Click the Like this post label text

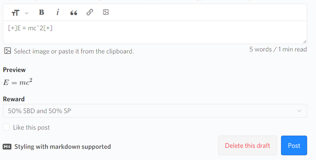point(31,128)
